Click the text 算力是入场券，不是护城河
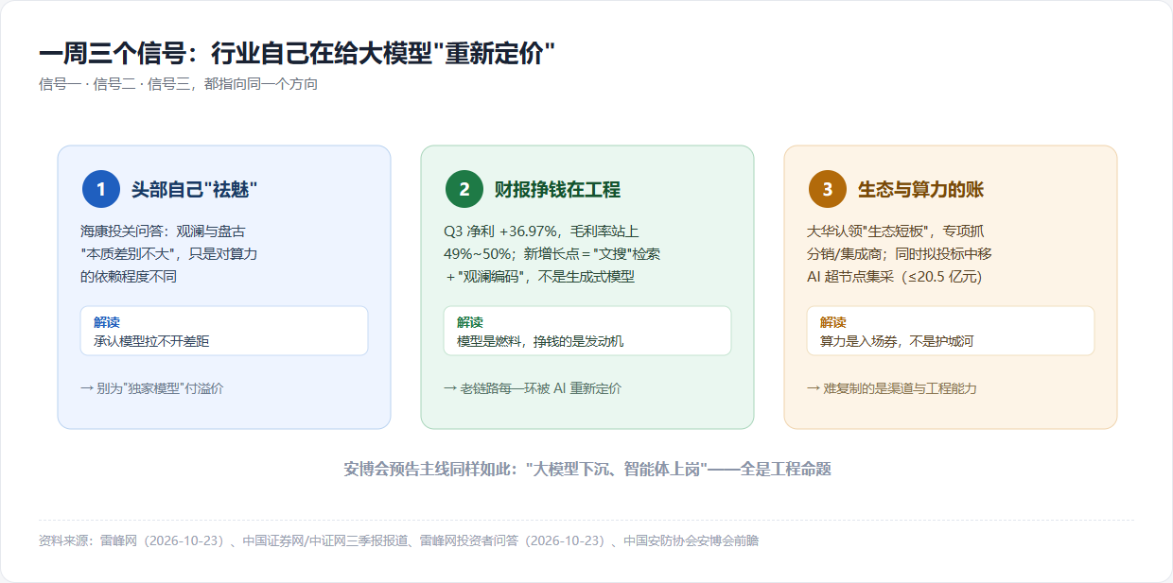 pos(897,340)
